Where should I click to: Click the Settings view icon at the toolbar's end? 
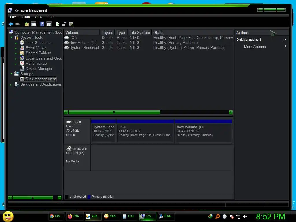(x=71, y=24)
